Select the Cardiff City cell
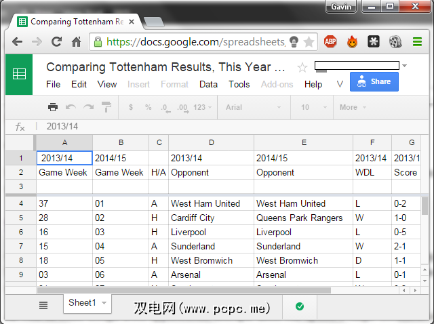 point(211,218)
